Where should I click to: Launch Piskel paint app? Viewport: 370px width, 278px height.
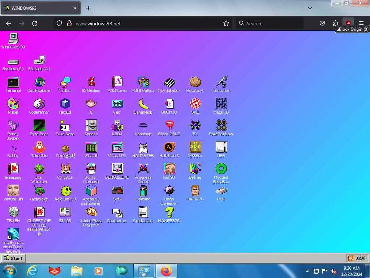coord(13,106)
